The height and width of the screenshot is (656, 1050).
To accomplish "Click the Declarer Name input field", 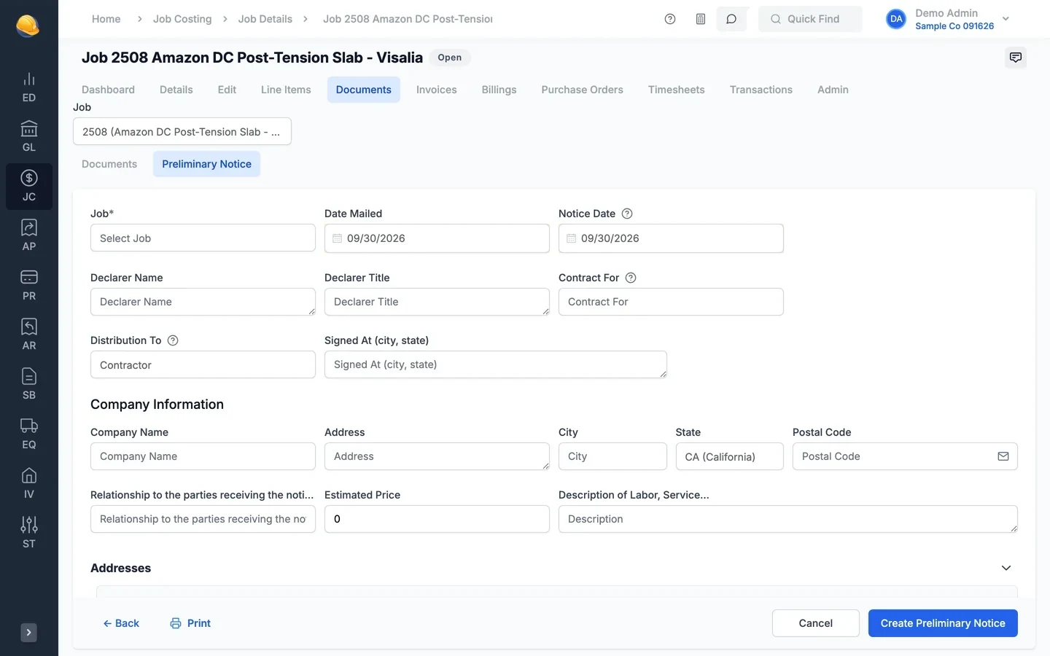I will [x=203, y=302].
